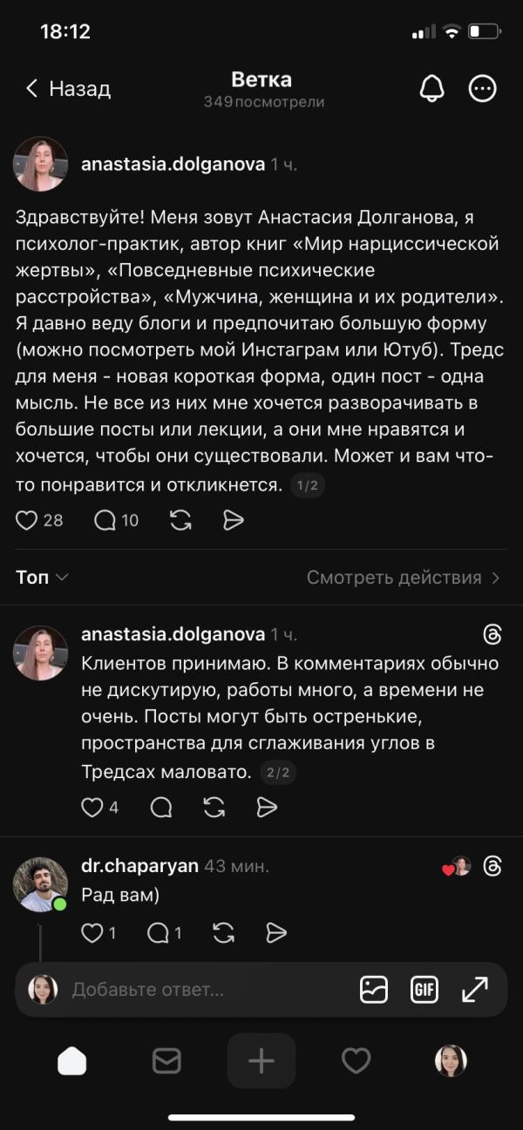The image size is (523, 1130).
Task: Attach a photo to your reply
Action: (x=374, y=990)
